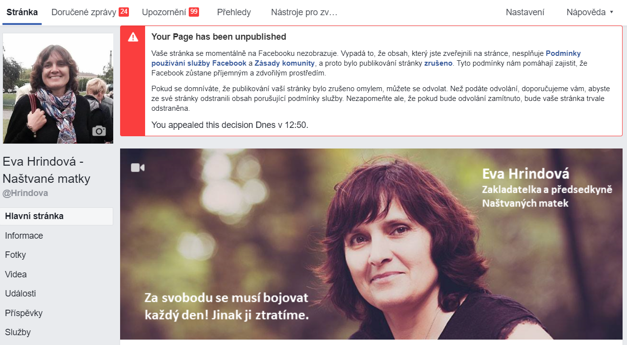This screenshot has height=345, width=627.
Task: Follow the Zásady komunity link
Action: pos(284,63)
